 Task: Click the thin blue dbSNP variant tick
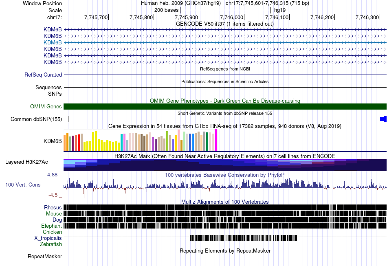(326, 119)
